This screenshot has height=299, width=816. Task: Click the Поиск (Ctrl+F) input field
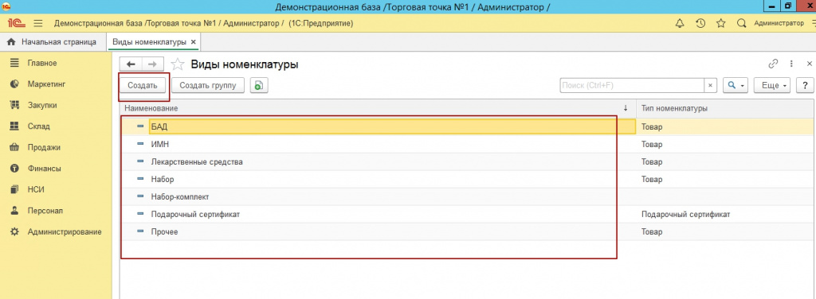[632, 86]
